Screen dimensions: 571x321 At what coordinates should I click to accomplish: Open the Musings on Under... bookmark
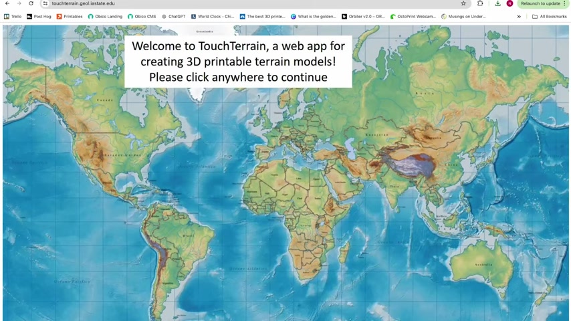(463, 17)
